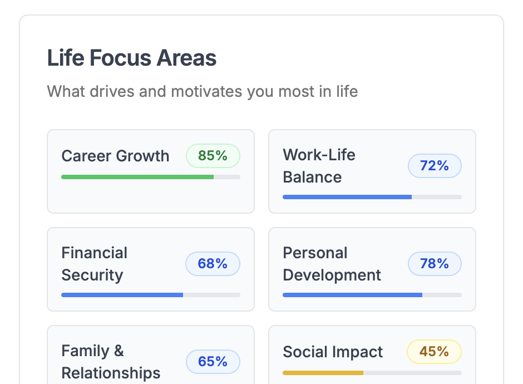Open the Career Growth card label

115,156
